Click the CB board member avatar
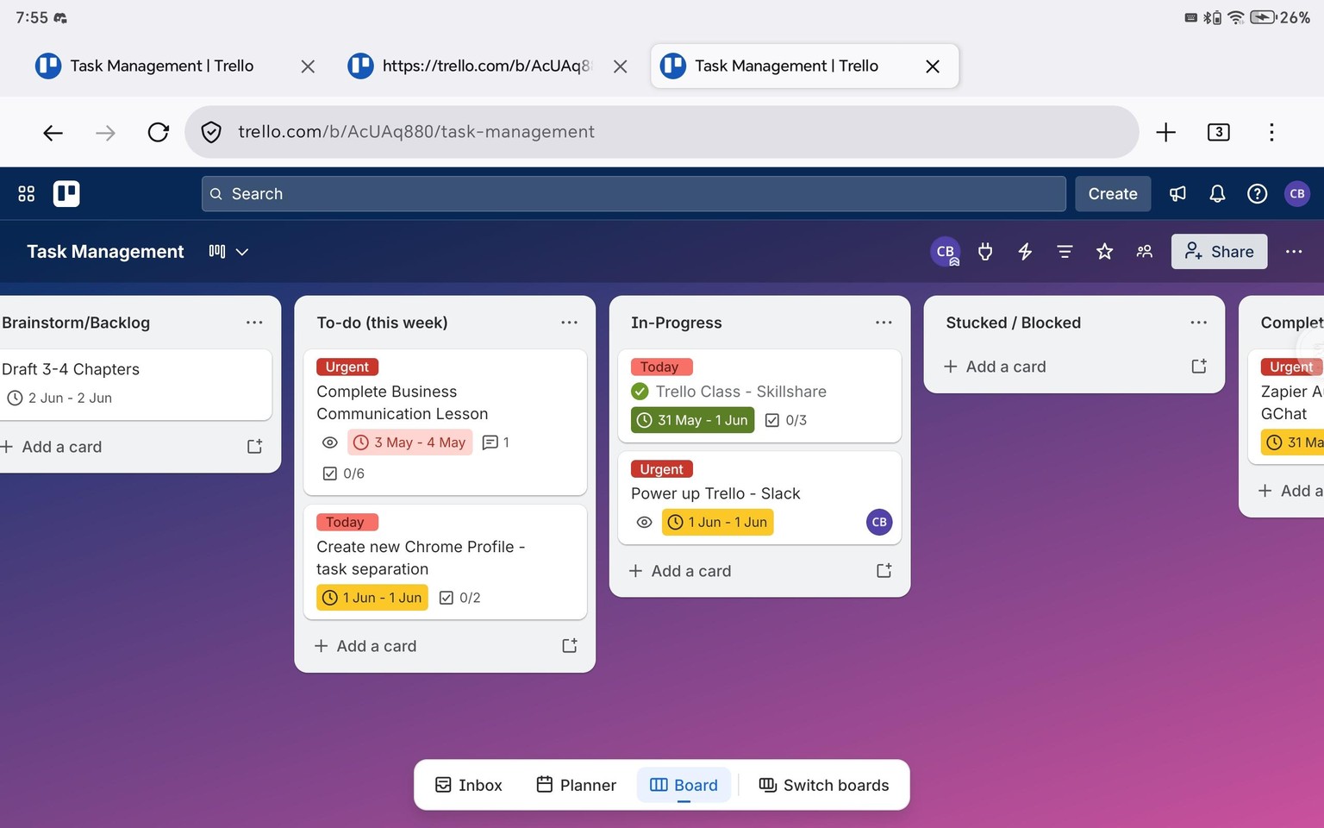1324x828 pixels. 946,252
